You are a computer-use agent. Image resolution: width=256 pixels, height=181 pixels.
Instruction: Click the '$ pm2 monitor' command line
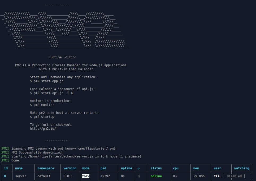point(42,105)
